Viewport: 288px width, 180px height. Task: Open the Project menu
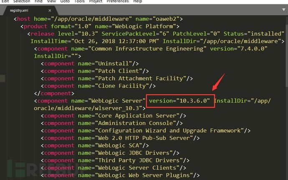pos(96,1)
